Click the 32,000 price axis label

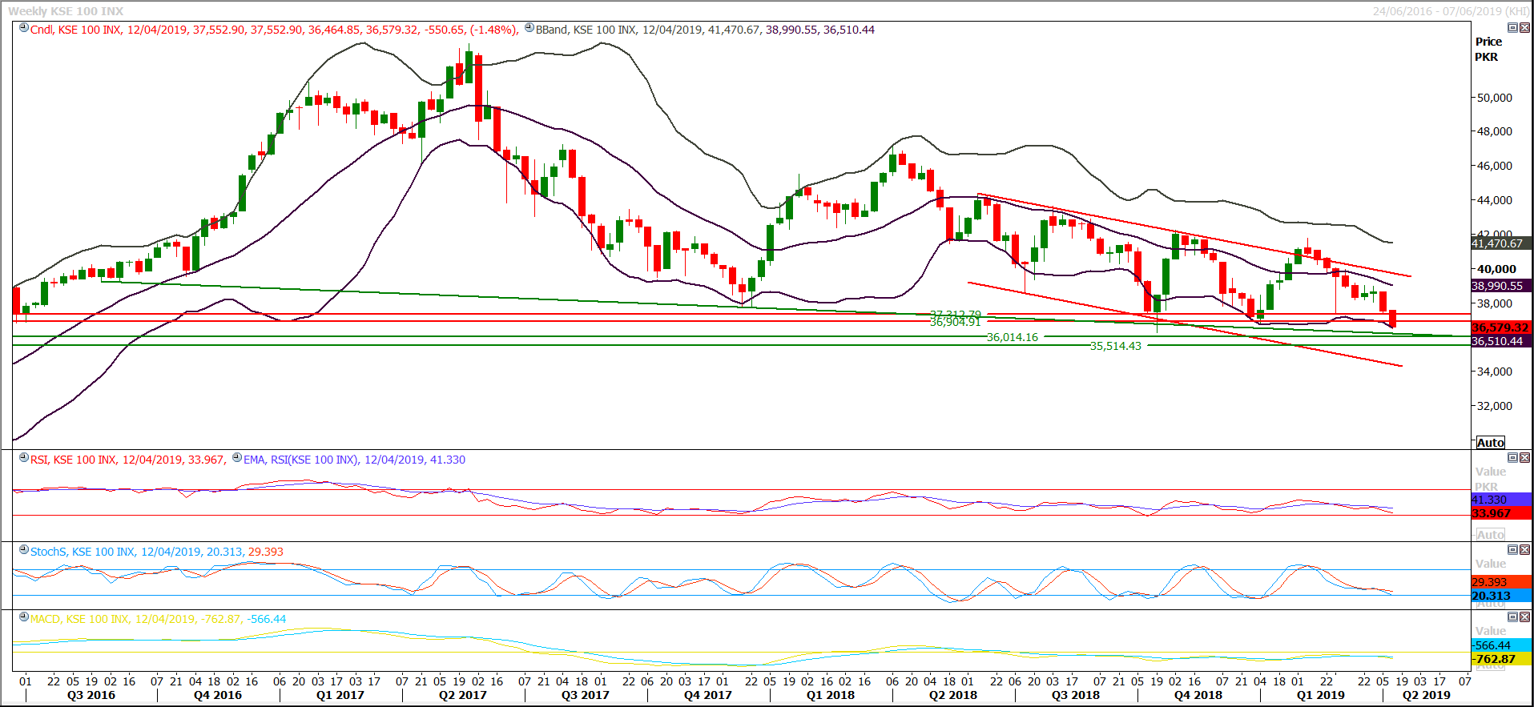click(1494, 406)
